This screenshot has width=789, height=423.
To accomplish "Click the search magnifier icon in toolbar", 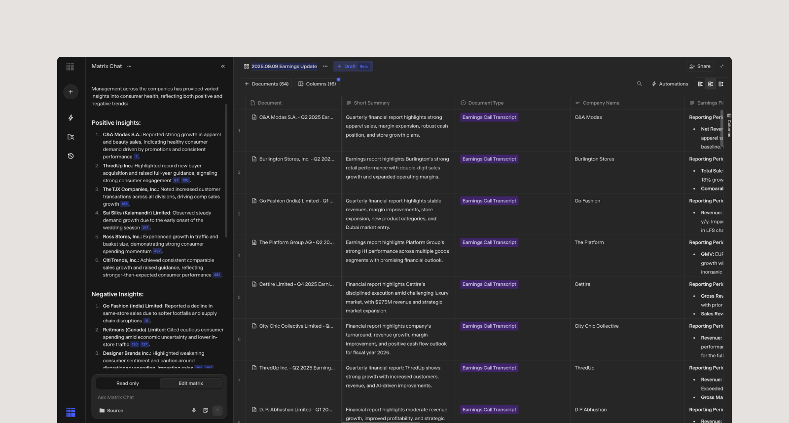I will [640, 84].
